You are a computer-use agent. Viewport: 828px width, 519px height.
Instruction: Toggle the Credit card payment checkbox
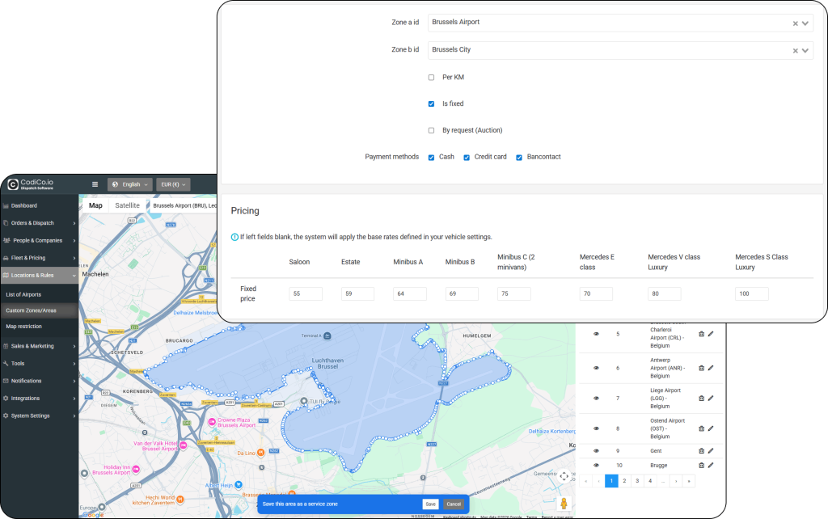click(x=467, y=158)
